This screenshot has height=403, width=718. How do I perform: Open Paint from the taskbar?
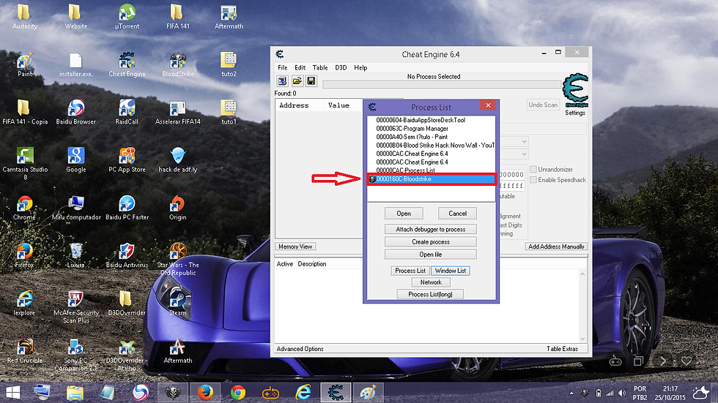(x=368, y=393)
